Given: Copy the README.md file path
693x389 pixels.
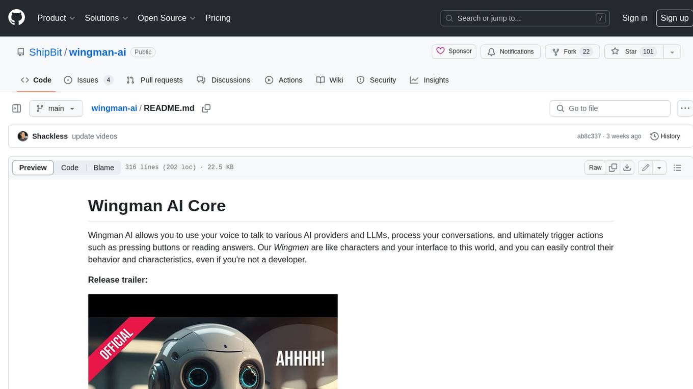Looking at the screenshot, I should (206, 108).
